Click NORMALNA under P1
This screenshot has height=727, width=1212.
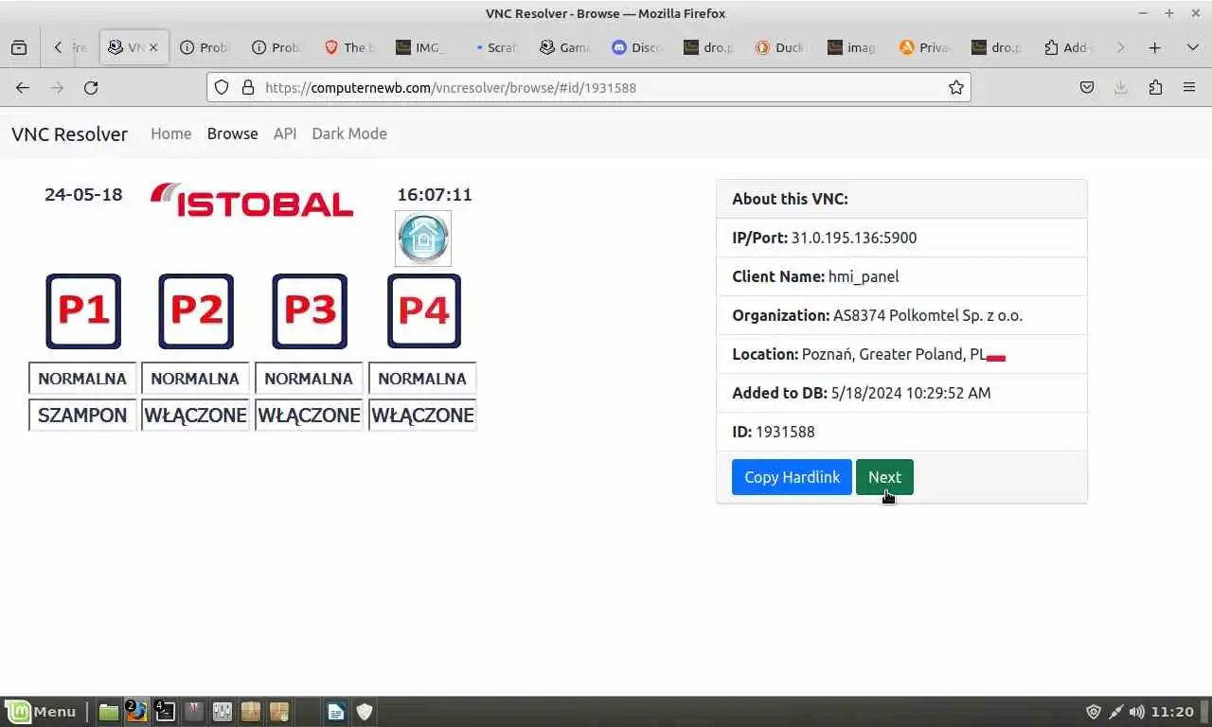coord(82,378)
